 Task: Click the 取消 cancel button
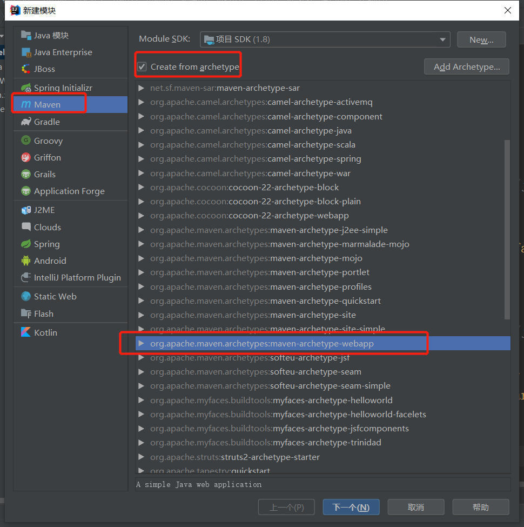[416, 507]
